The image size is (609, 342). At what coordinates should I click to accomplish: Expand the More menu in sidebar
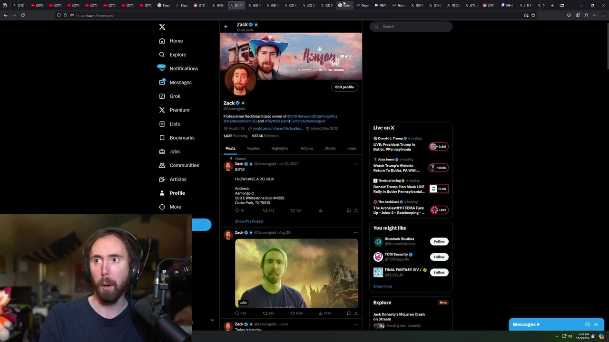(x=170, y=207)
